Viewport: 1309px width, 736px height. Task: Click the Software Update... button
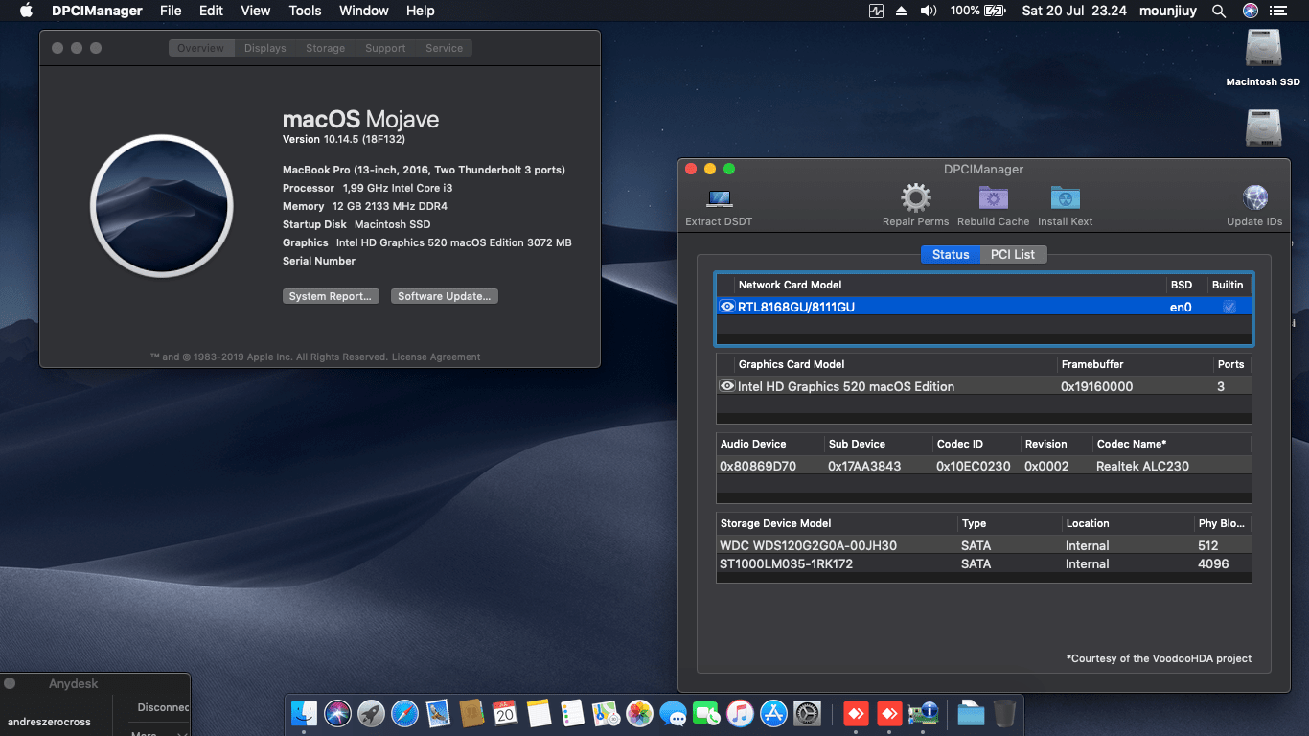click(445, 296)
